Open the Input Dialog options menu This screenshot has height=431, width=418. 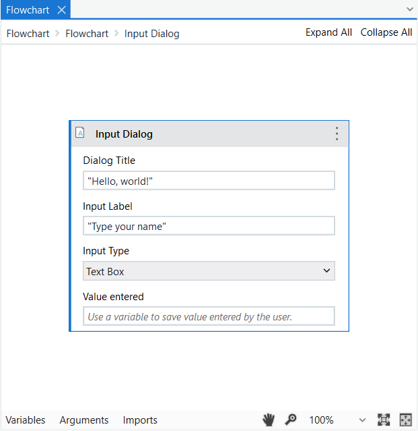pos(337,134)
